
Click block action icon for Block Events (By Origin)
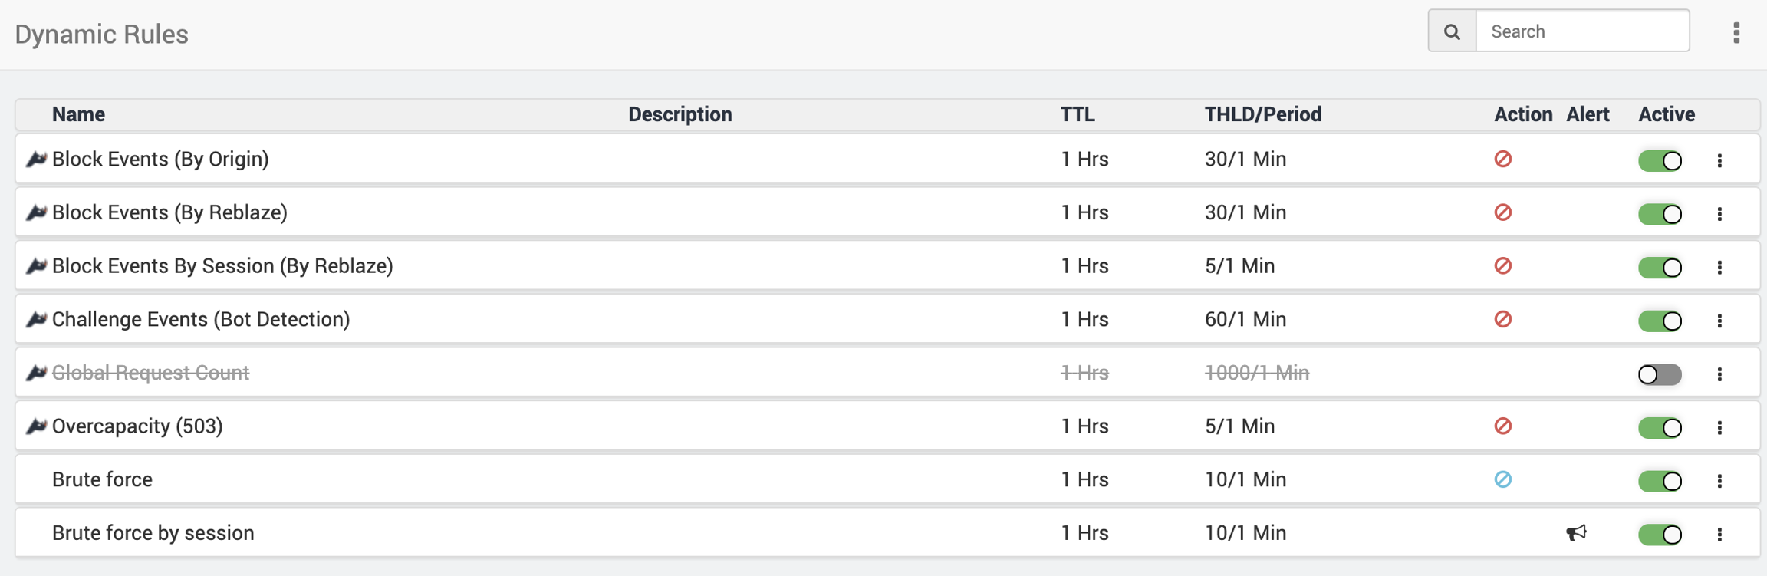1502,159
